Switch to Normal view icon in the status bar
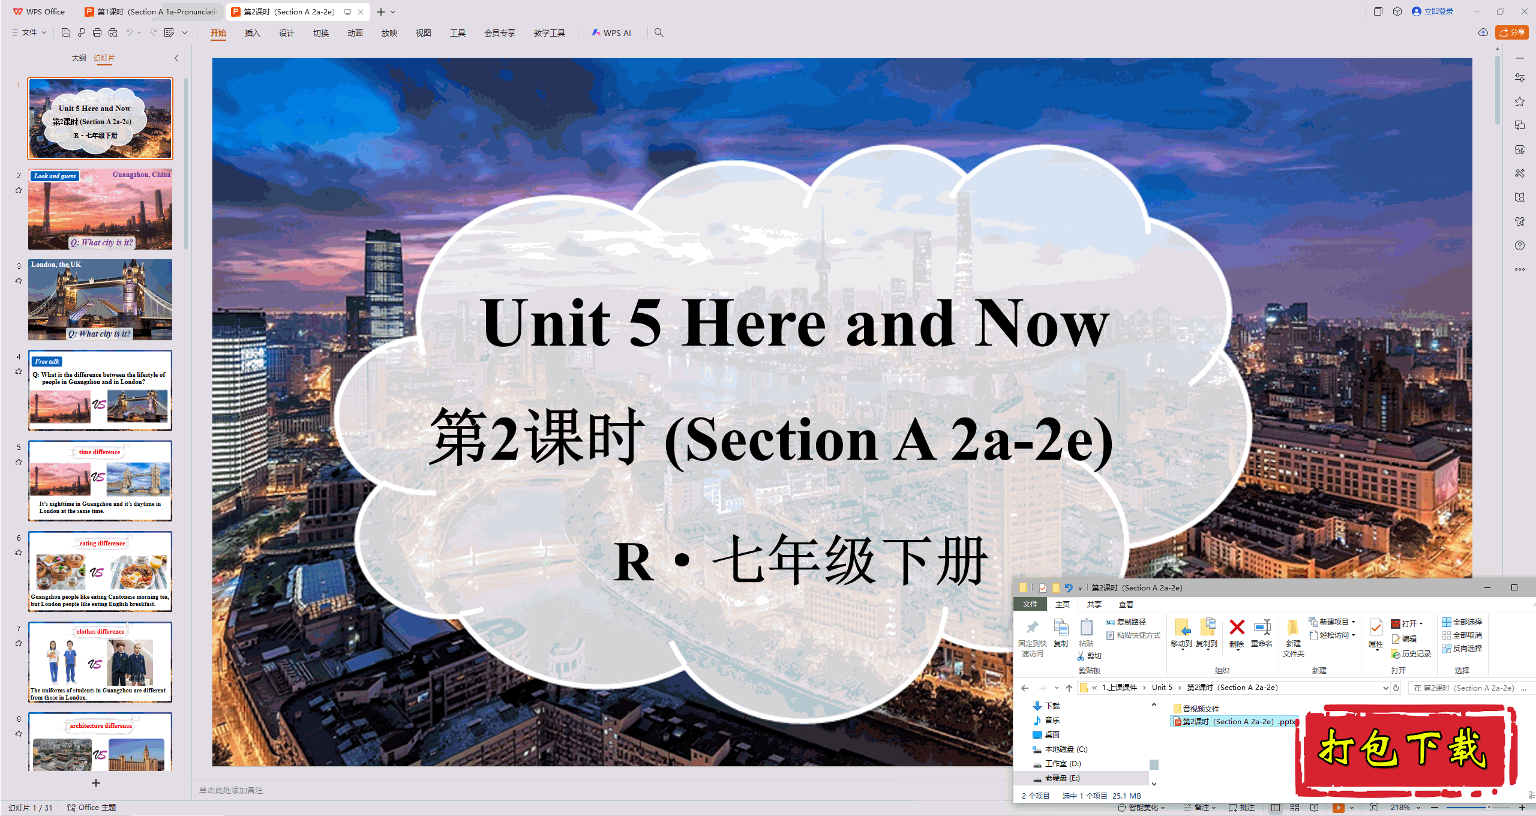Viewport: 1536px width, 816px height. point(1276,808)
